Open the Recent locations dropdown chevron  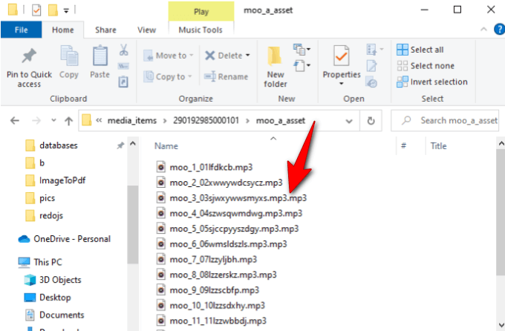53,120
